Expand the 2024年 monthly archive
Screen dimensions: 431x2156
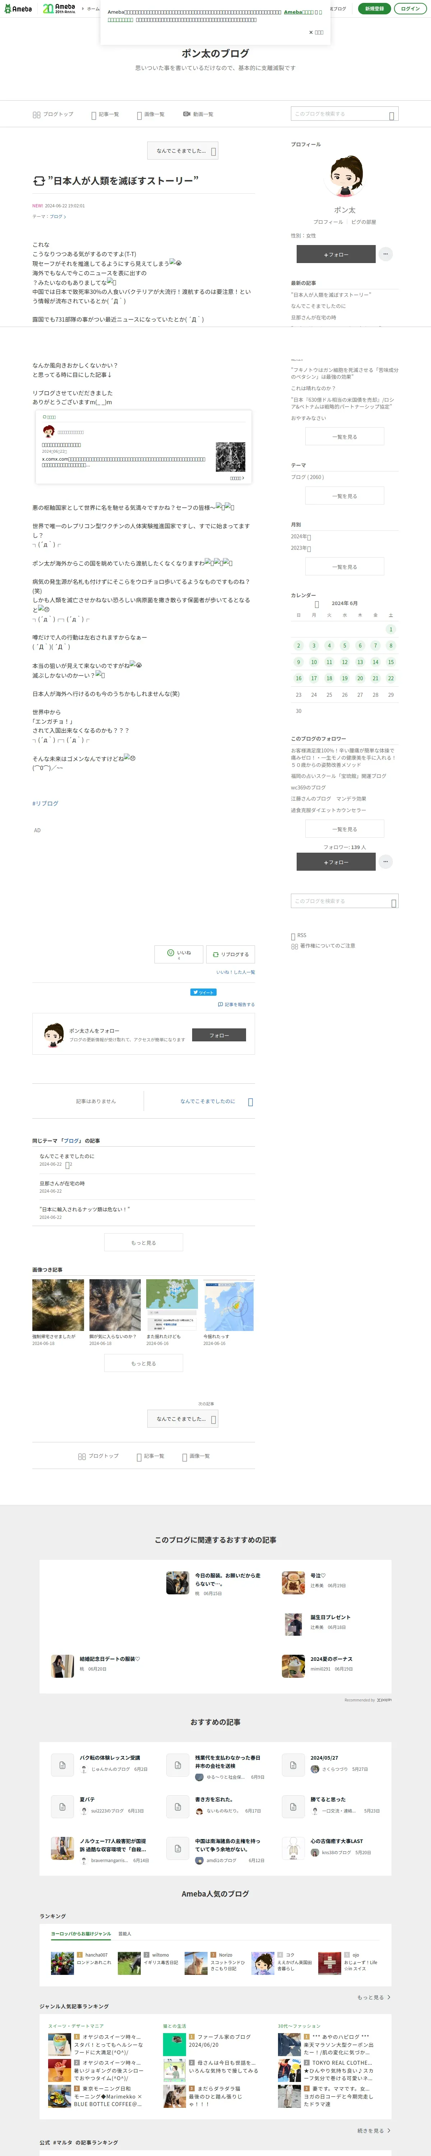(x=301, y=536)
